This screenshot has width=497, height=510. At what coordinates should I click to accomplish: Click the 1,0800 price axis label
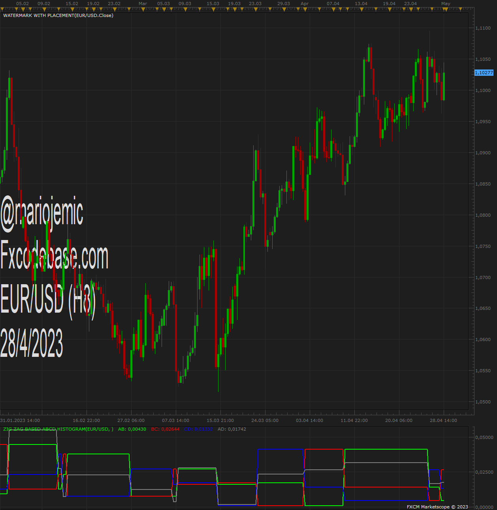[x=483, y=215]
